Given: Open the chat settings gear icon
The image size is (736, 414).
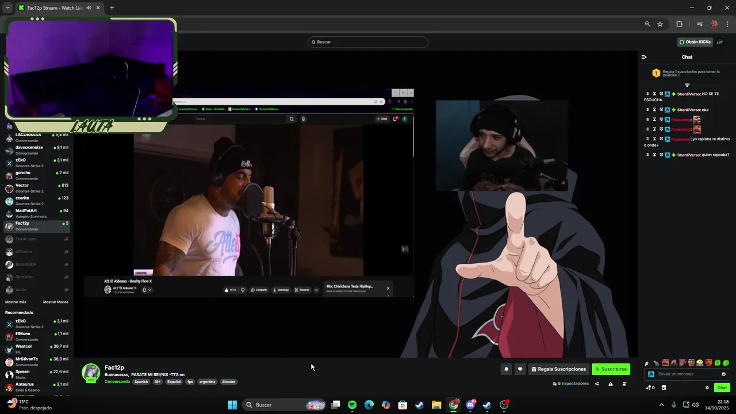Looking at the screenshot, I should pyautogui.click(x=707, y=388).
